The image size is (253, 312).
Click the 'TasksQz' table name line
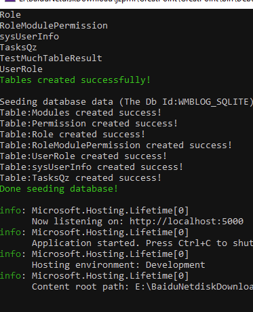(18, 48)
